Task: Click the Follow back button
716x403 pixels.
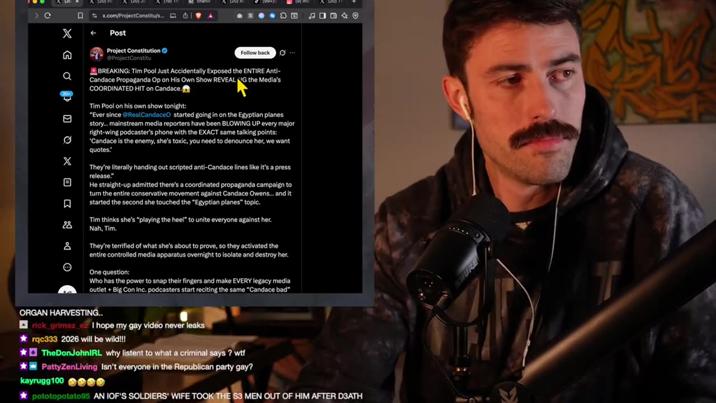Action: 255,53
